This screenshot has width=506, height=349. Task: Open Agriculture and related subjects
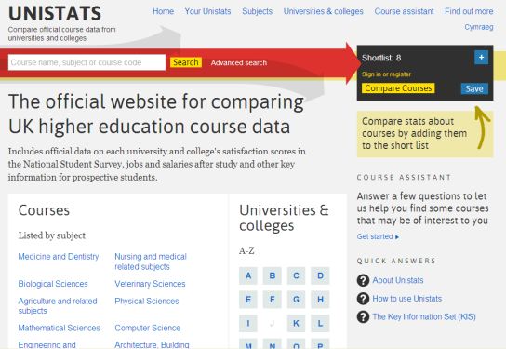tap(58, 306)
